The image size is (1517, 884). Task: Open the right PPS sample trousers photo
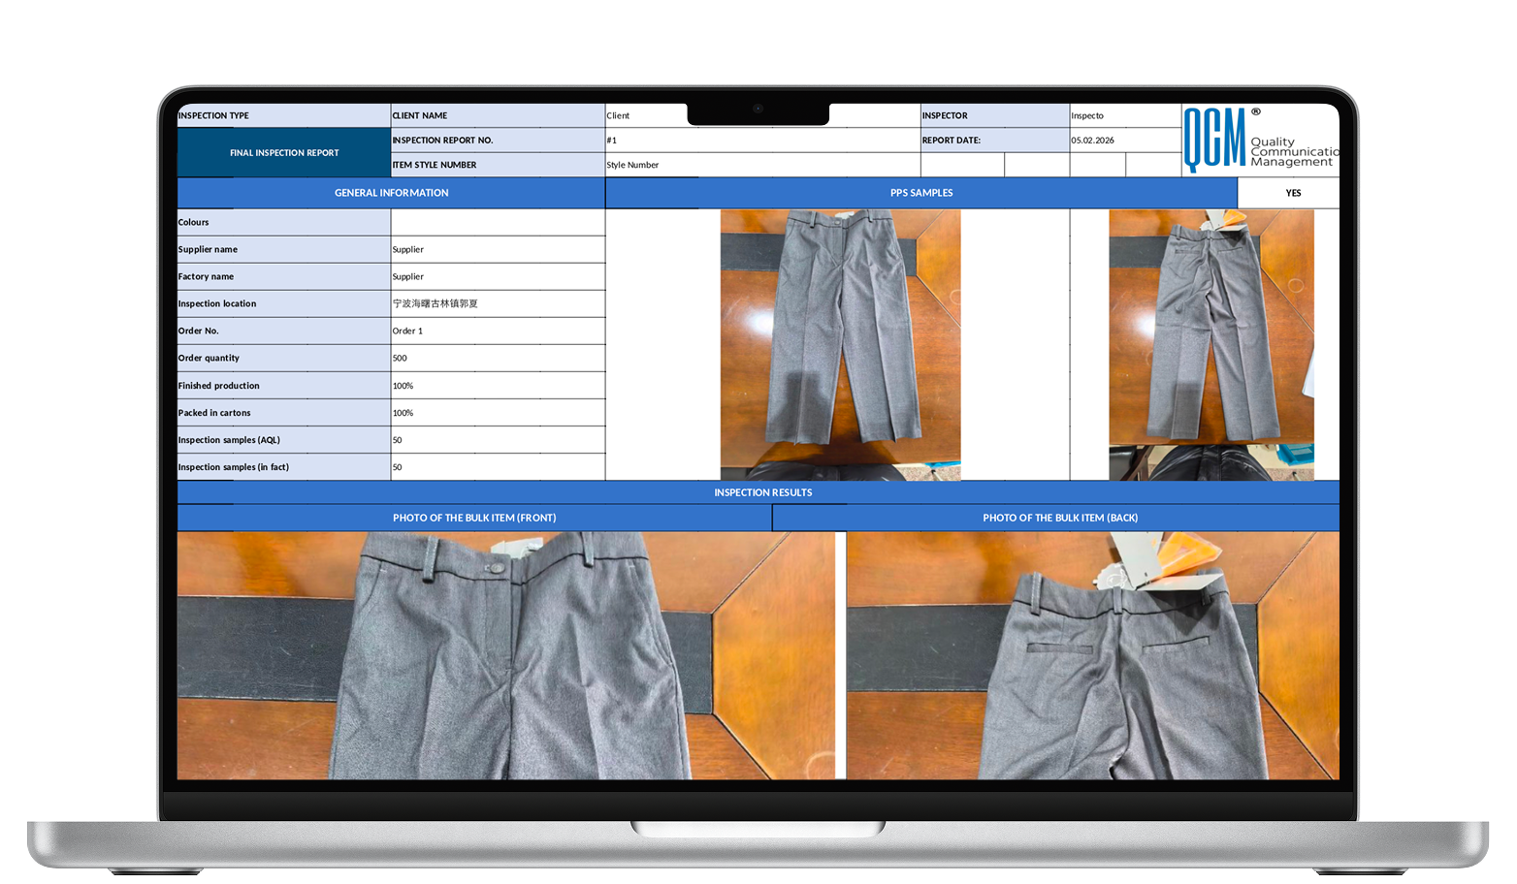1211,344
